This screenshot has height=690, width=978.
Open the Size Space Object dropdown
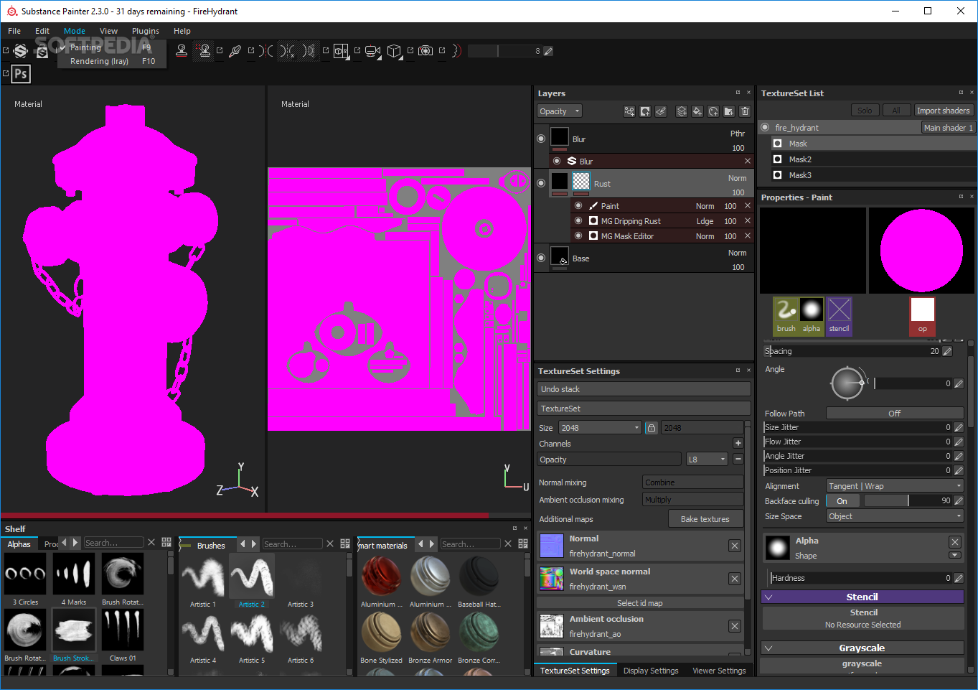pos(895,516)
